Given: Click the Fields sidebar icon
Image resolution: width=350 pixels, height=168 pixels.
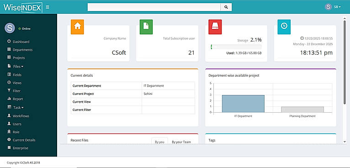Looking at the screenshot, I should tap(9, 74).
